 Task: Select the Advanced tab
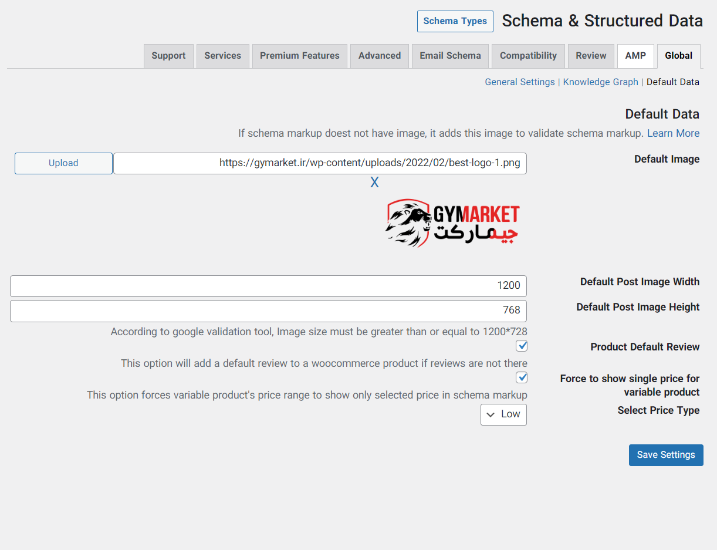point(379,56)
